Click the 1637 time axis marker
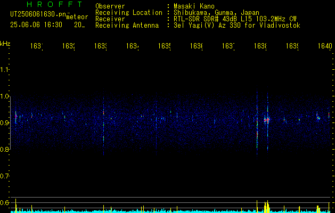The image size is (335, 213). point(228,46)
